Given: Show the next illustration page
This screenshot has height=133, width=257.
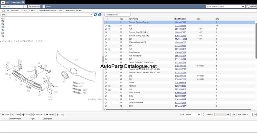Looking at the screenshot, I should [100, 15].
